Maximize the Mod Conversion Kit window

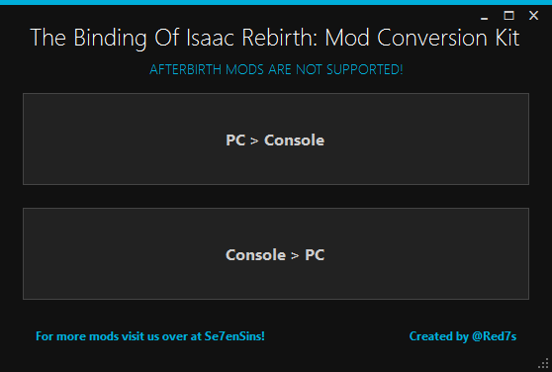tap(509, 16)
